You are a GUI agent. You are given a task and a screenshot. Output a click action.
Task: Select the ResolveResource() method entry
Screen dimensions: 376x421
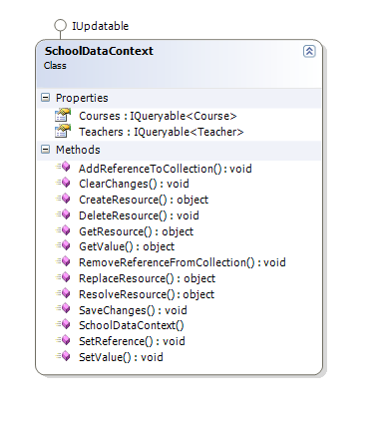pyautogui.click(x=147, y=294)
